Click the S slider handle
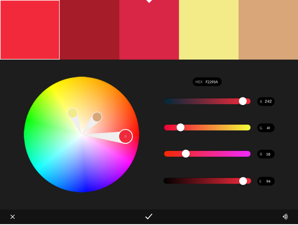The height and width of the screenshot is (225, 298). [243, 181]
